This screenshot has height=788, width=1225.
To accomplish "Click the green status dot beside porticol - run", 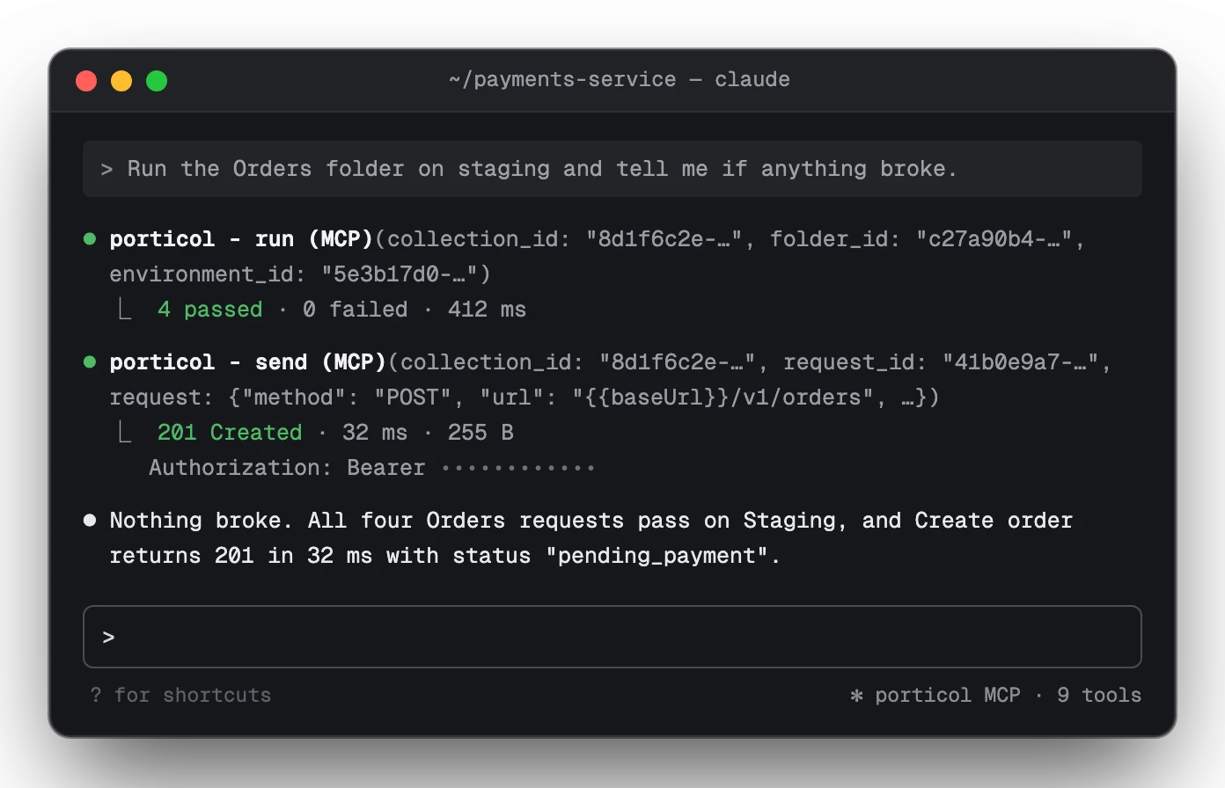I will point(90,238).
